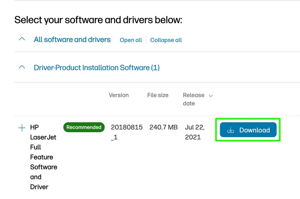The width and height of the screenshot is (300, 199).
Task: Download the HP LaserJet Full Feature Software
Action: (248, 130)
